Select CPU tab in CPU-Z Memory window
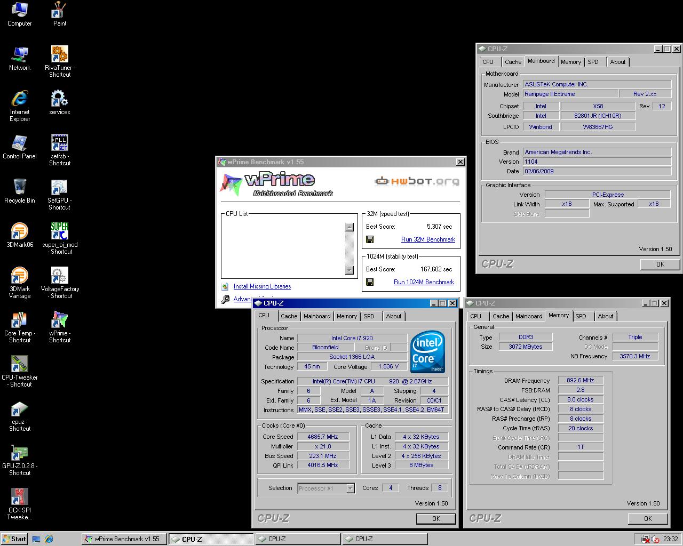Viewport: 683px width, 546px height. tap(476, 316)
